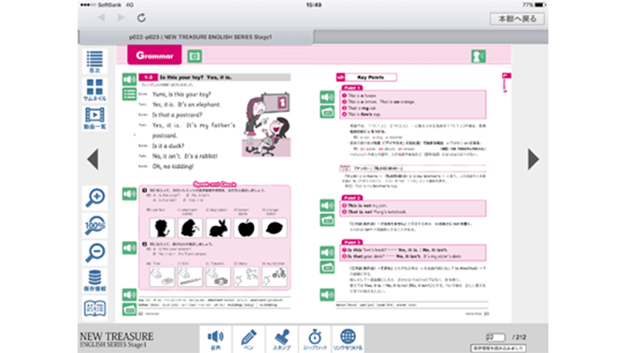
Task: Select the スタンプ stamp tool
Action: coord(282,339)
